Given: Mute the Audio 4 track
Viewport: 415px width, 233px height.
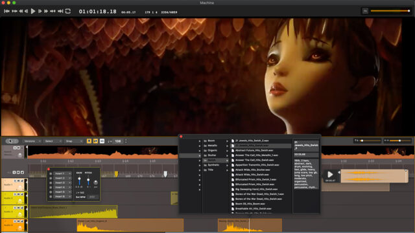Looking at the screenshot, I should 19,221.
